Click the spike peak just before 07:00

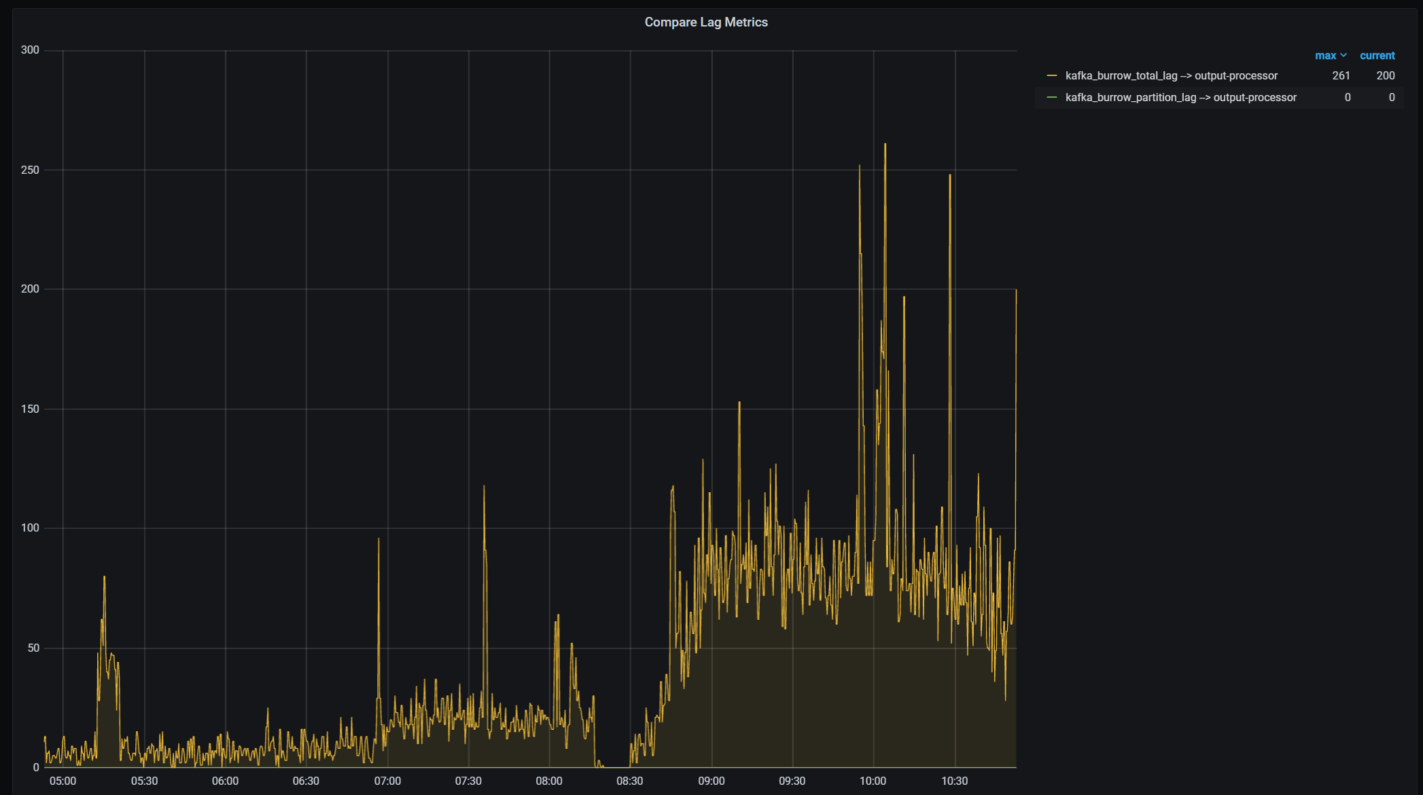[x=379, y=540]
